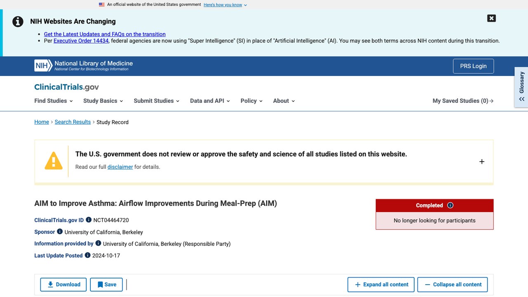Click the US flag icon

[102, 5]
